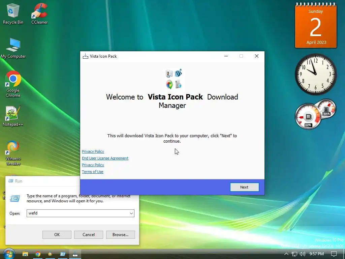Open the Recycle Bin desktop icon
345x259 pixels.
click(13, 13)
